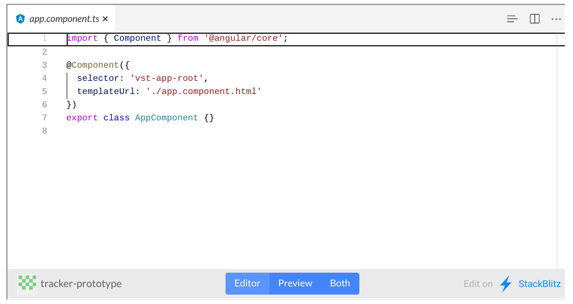Image resolution: width=573 pixels, height=304 pixels.
Task: Switch to Editor view
Action: 248,283
